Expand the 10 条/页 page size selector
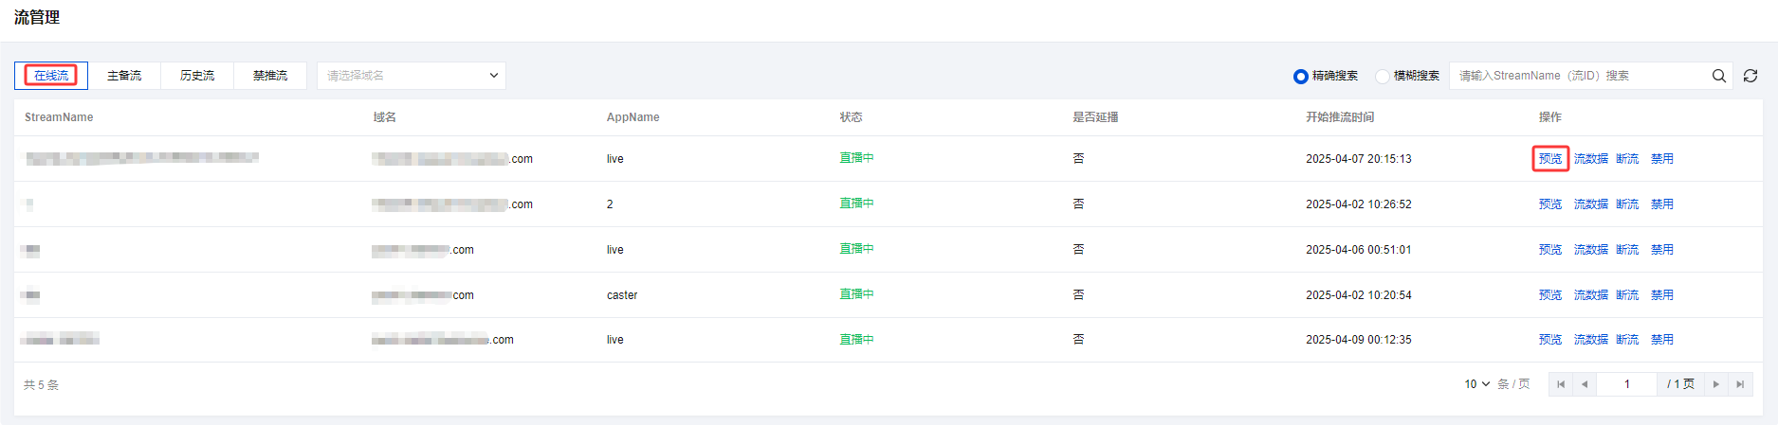Viewport: 1778px width, 425px height. click(1476, 384)
